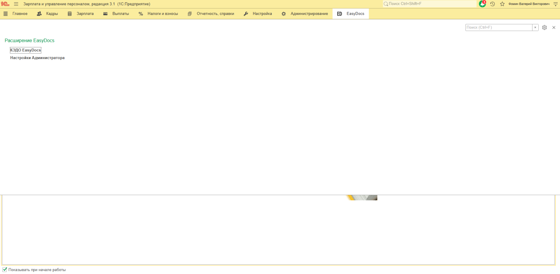Open Отчетность, справки section
This screenshot has height=274, width=560.
point(211,14)
